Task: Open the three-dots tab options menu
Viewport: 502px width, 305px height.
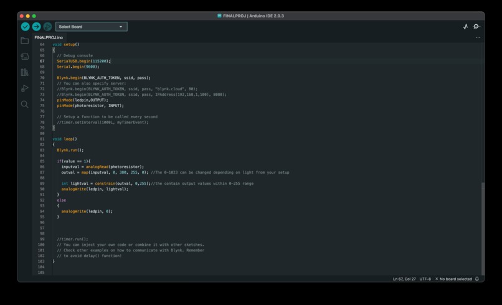Action: click(478, 38)
